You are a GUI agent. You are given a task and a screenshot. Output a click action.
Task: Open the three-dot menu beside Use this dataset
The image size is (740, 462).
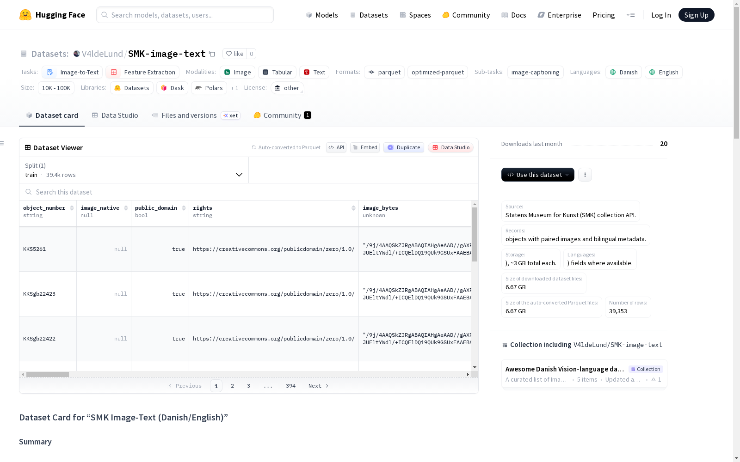(585, 175)
